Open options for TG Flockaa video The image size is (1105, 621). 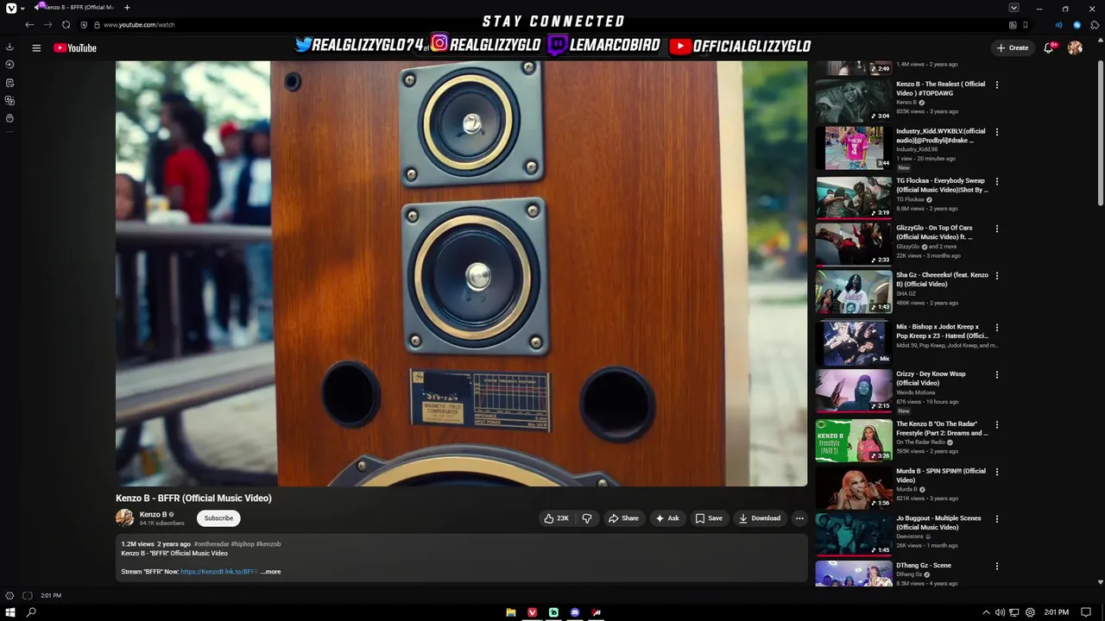coord(997,182)
